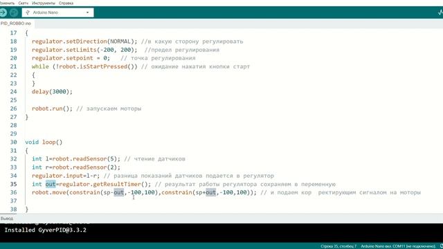Click comment 'ожидание нажатия кнопки старт'
443x249 pixels.
tap(200, 66)
